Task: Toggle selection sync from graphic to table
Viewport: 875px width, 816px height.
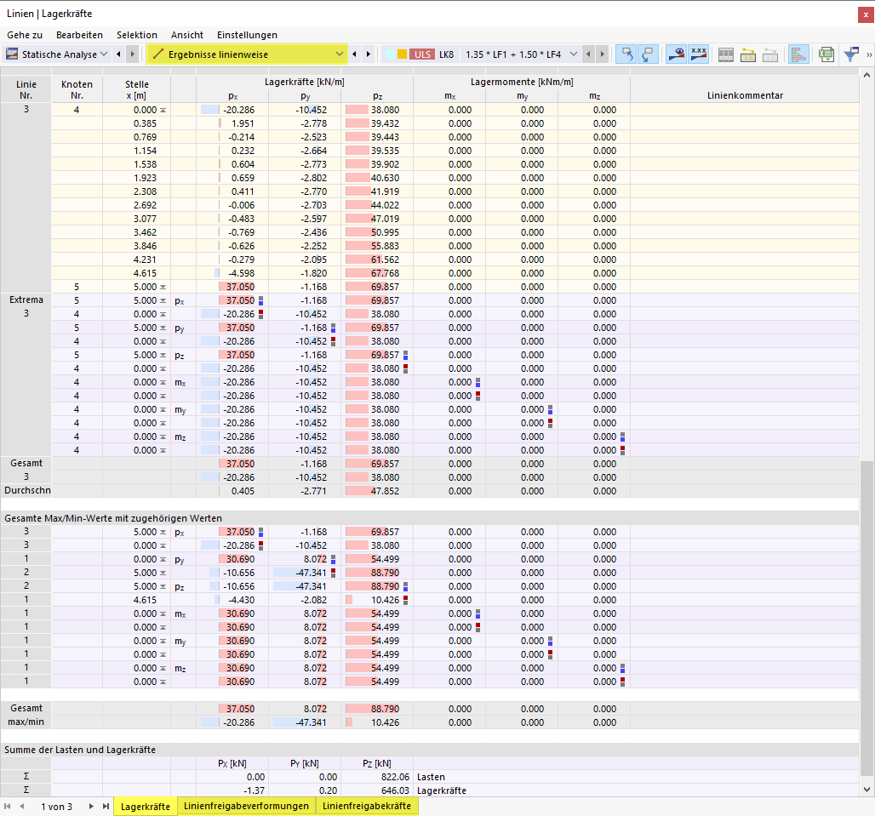Action: point(648,54)
